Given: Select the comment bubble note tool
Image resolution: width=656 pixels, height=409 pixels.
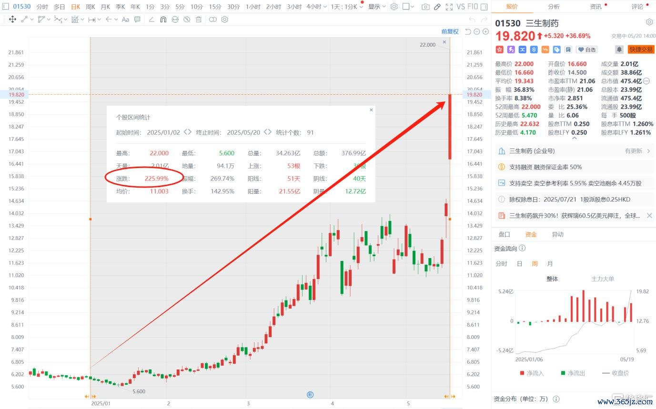Looking at the screenshot, I should (x=137, y=20).
